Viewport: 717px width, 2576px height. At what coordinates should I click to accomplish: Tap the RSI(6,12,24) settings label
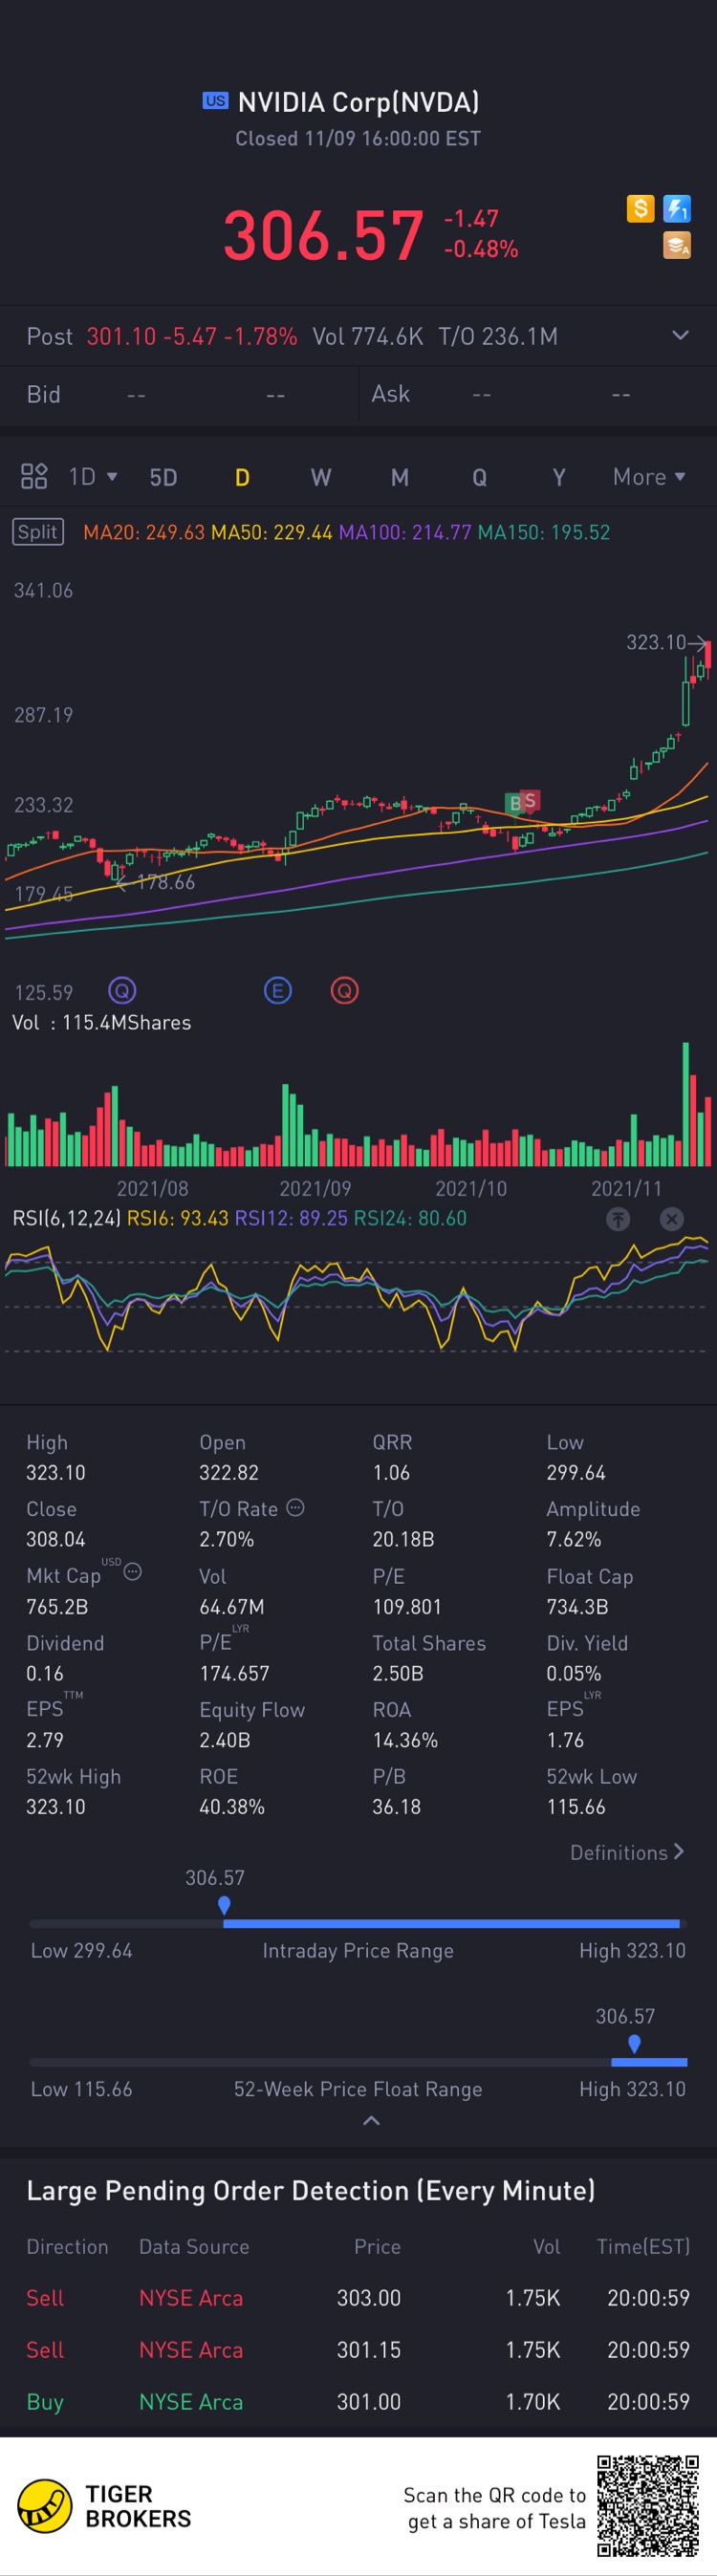pyautogui.click(x=66, y=1218)
